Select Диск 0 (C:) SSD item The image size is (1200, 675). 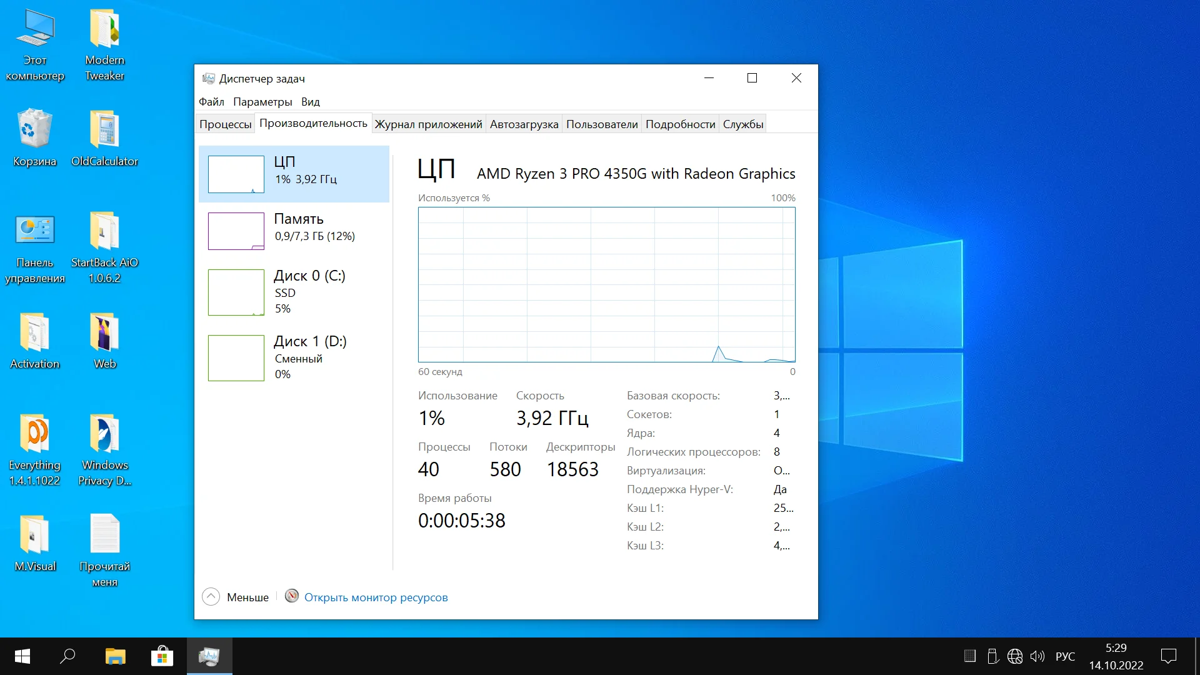pos(294,292)
